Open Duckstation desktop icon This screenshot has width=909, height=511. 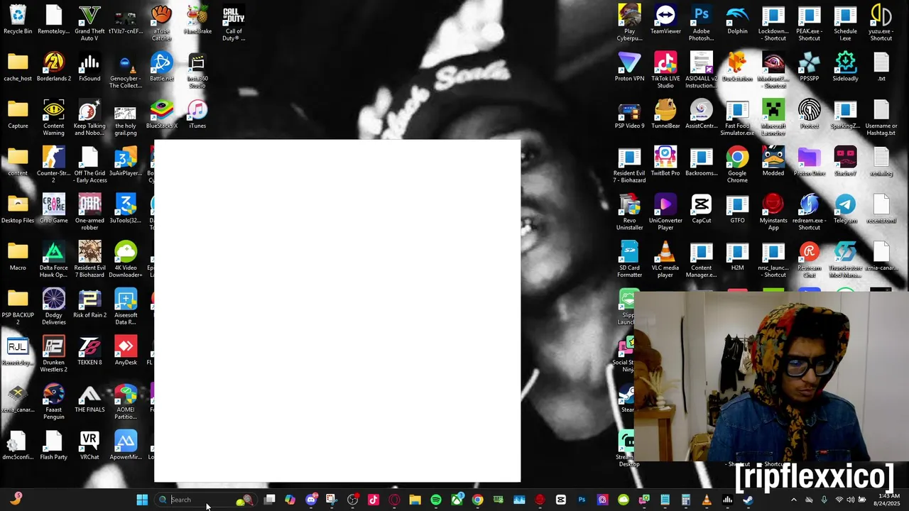737,67
